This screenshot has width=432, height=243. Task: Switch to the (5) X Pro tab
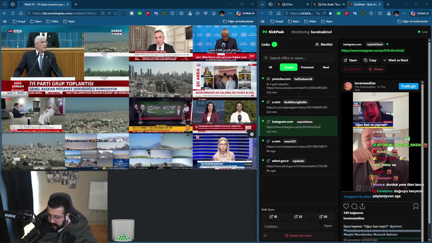[292, 4]
